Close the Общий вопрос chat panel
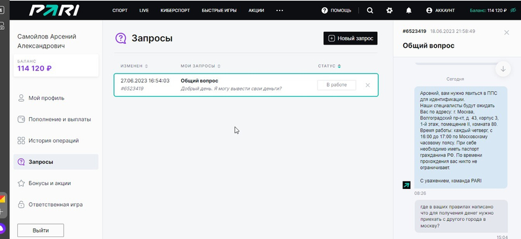Screen dimensions: 521x239 (x=506, y=32)
